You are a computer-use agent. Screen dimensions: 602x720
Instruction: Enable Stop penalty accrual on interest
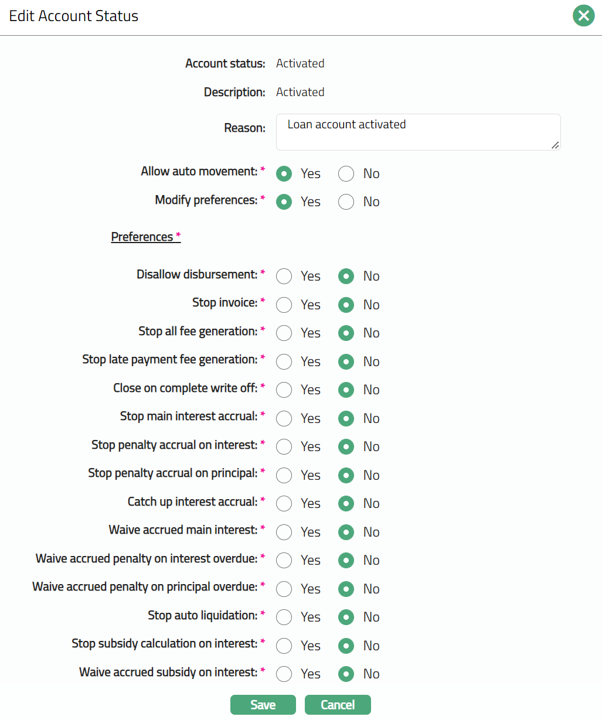tap(284, 447)
